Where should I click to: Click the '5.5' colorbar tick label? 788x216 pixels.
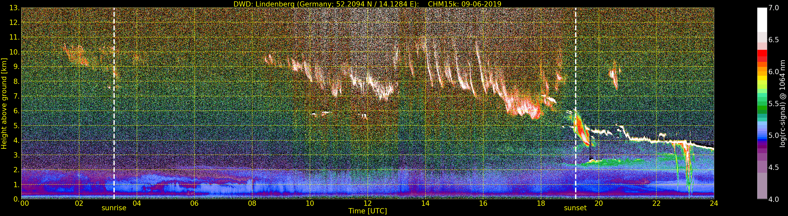pyautogui.click(x=774, y=104)
